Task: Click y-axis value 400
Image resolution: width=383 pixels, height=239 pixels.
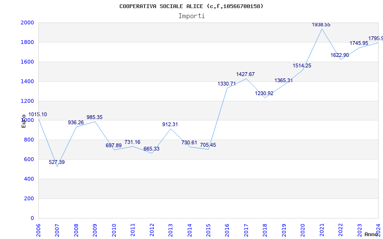Action: [29, 179]
